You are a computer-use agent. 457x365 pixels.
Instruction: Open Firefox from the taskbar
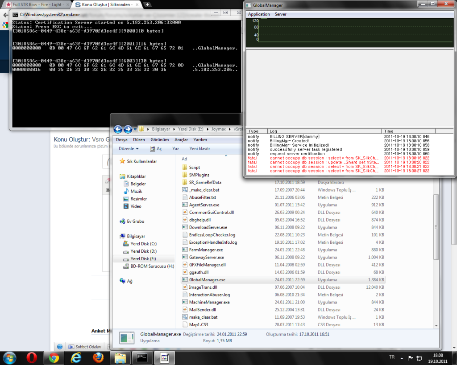pyautogui.click(x=98, y=358)
